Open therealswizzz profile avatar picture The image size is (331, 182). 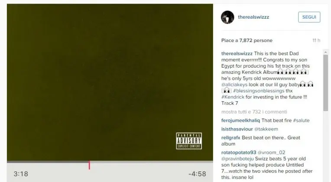coord(227,17)
